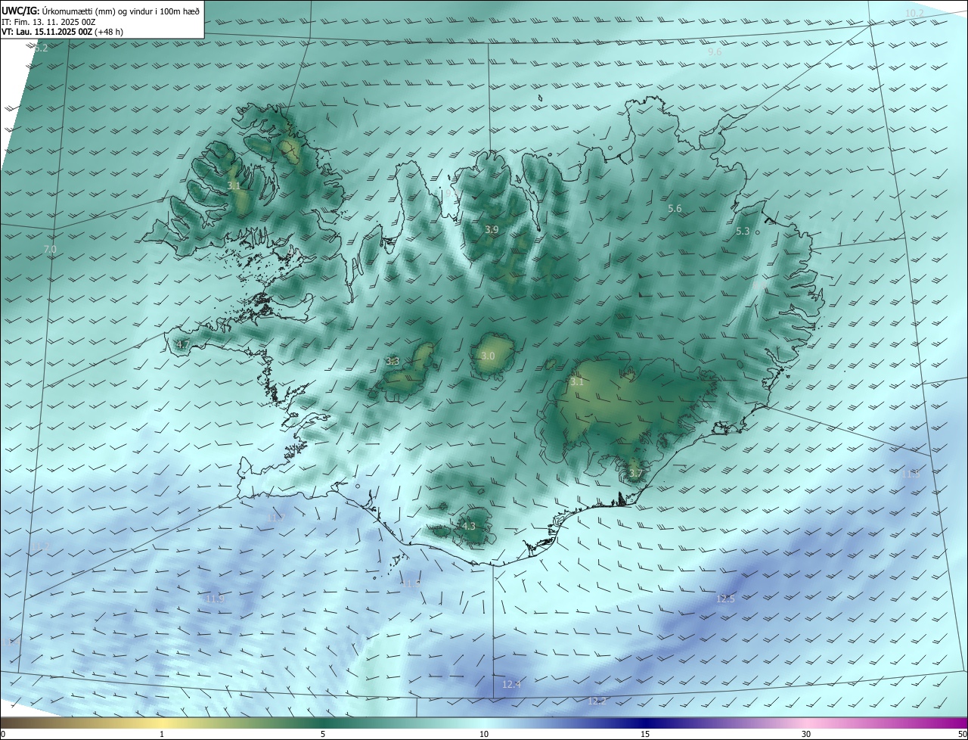Viewport: 968px width, 740px height.
Task: Click the 11.7 value off Reykjanes
Action: (x=277, y=518)
